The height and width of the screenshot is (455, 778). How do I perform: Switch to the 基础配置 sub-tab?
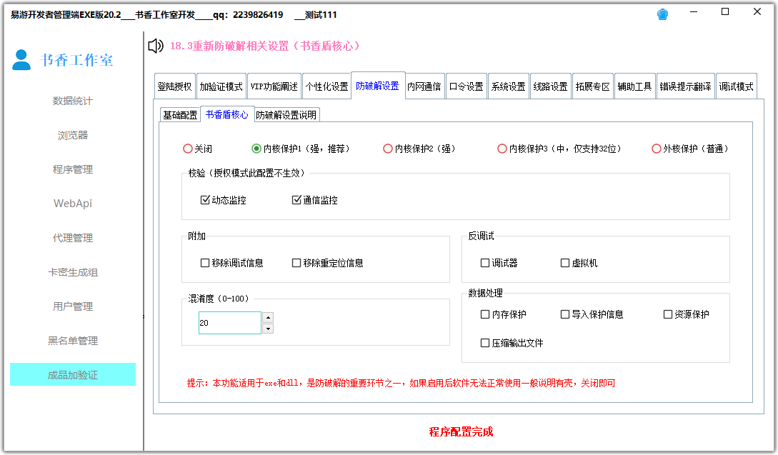tap(180, 114)
